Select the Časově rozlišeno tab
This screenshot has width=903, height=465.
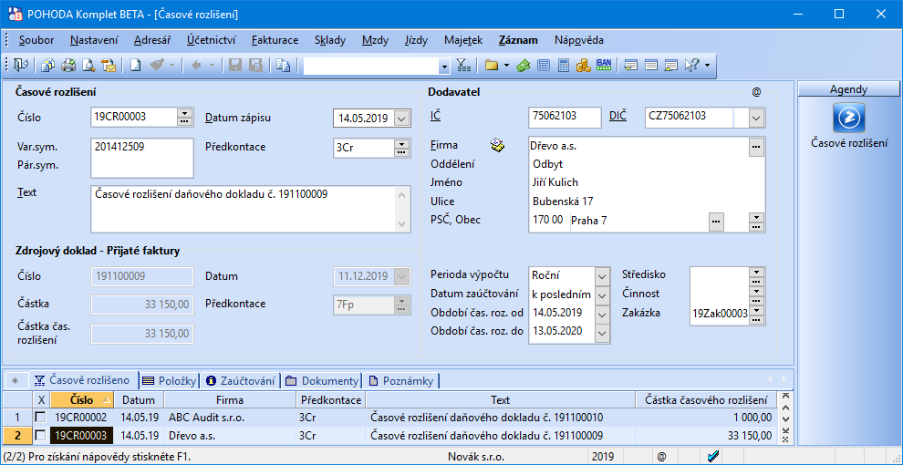coord(84,380)
